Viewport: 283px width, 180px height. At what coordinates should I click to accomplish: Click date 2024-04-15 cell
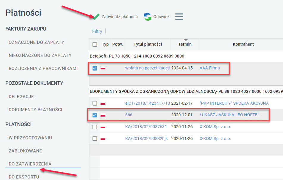tap(182, 68)
